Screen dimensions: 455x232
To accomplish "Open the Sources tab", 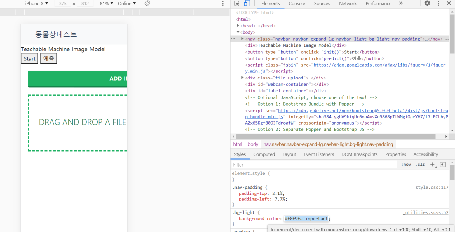I will (x=322, y=4).
